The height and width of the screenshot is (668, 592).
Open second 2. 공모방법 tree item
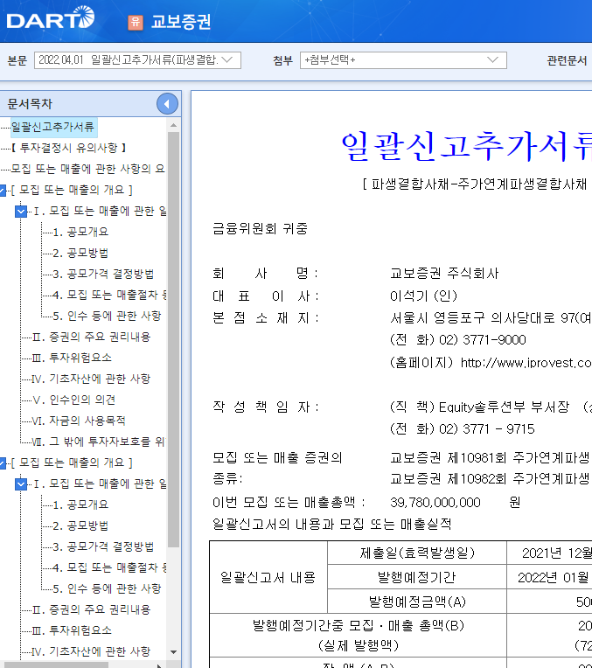80,525
